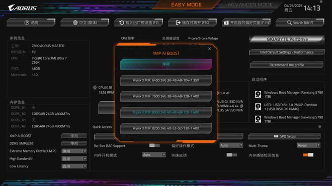Click the load factory defaults icon
The image size is (332, 186).
pyautogui.click(x=122, y=23)
